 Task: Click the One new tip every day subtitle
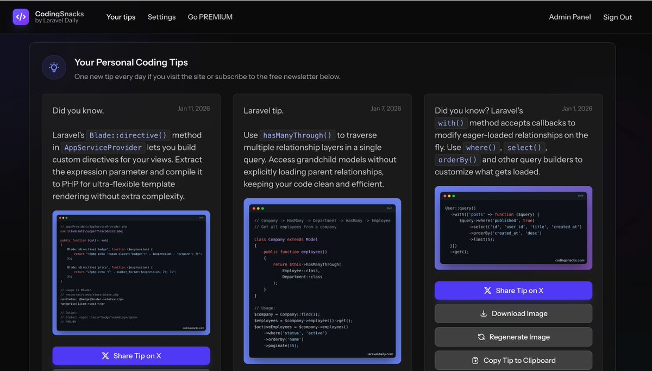[208, 77]
